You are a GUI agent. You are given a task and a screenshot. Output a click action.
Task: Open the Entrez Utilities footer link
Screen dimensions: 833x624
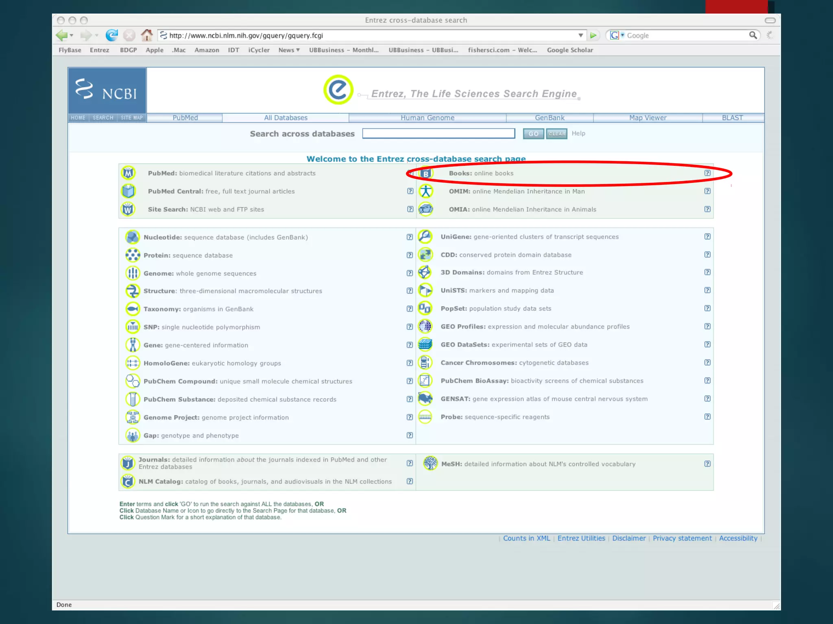coord(581,538)
